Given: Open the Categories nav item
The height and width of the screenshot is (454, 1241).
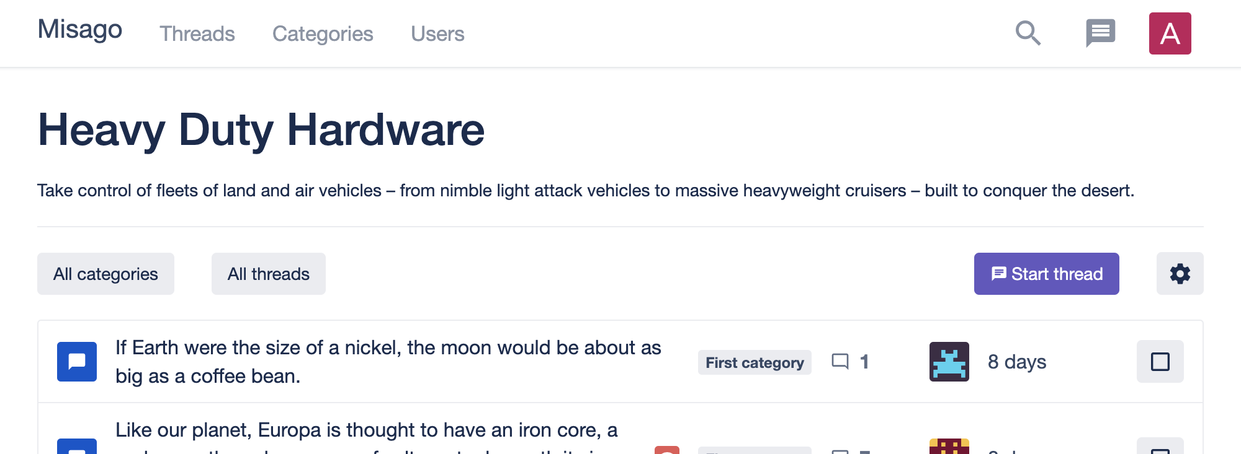Looking at the screenshot, I should coord(323,33).
